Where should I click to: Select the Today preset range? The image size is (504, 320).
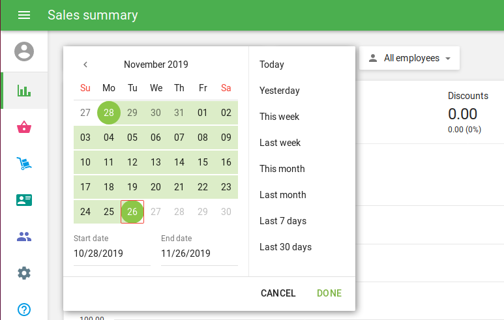pyautogui.click(x=272, y=65)
